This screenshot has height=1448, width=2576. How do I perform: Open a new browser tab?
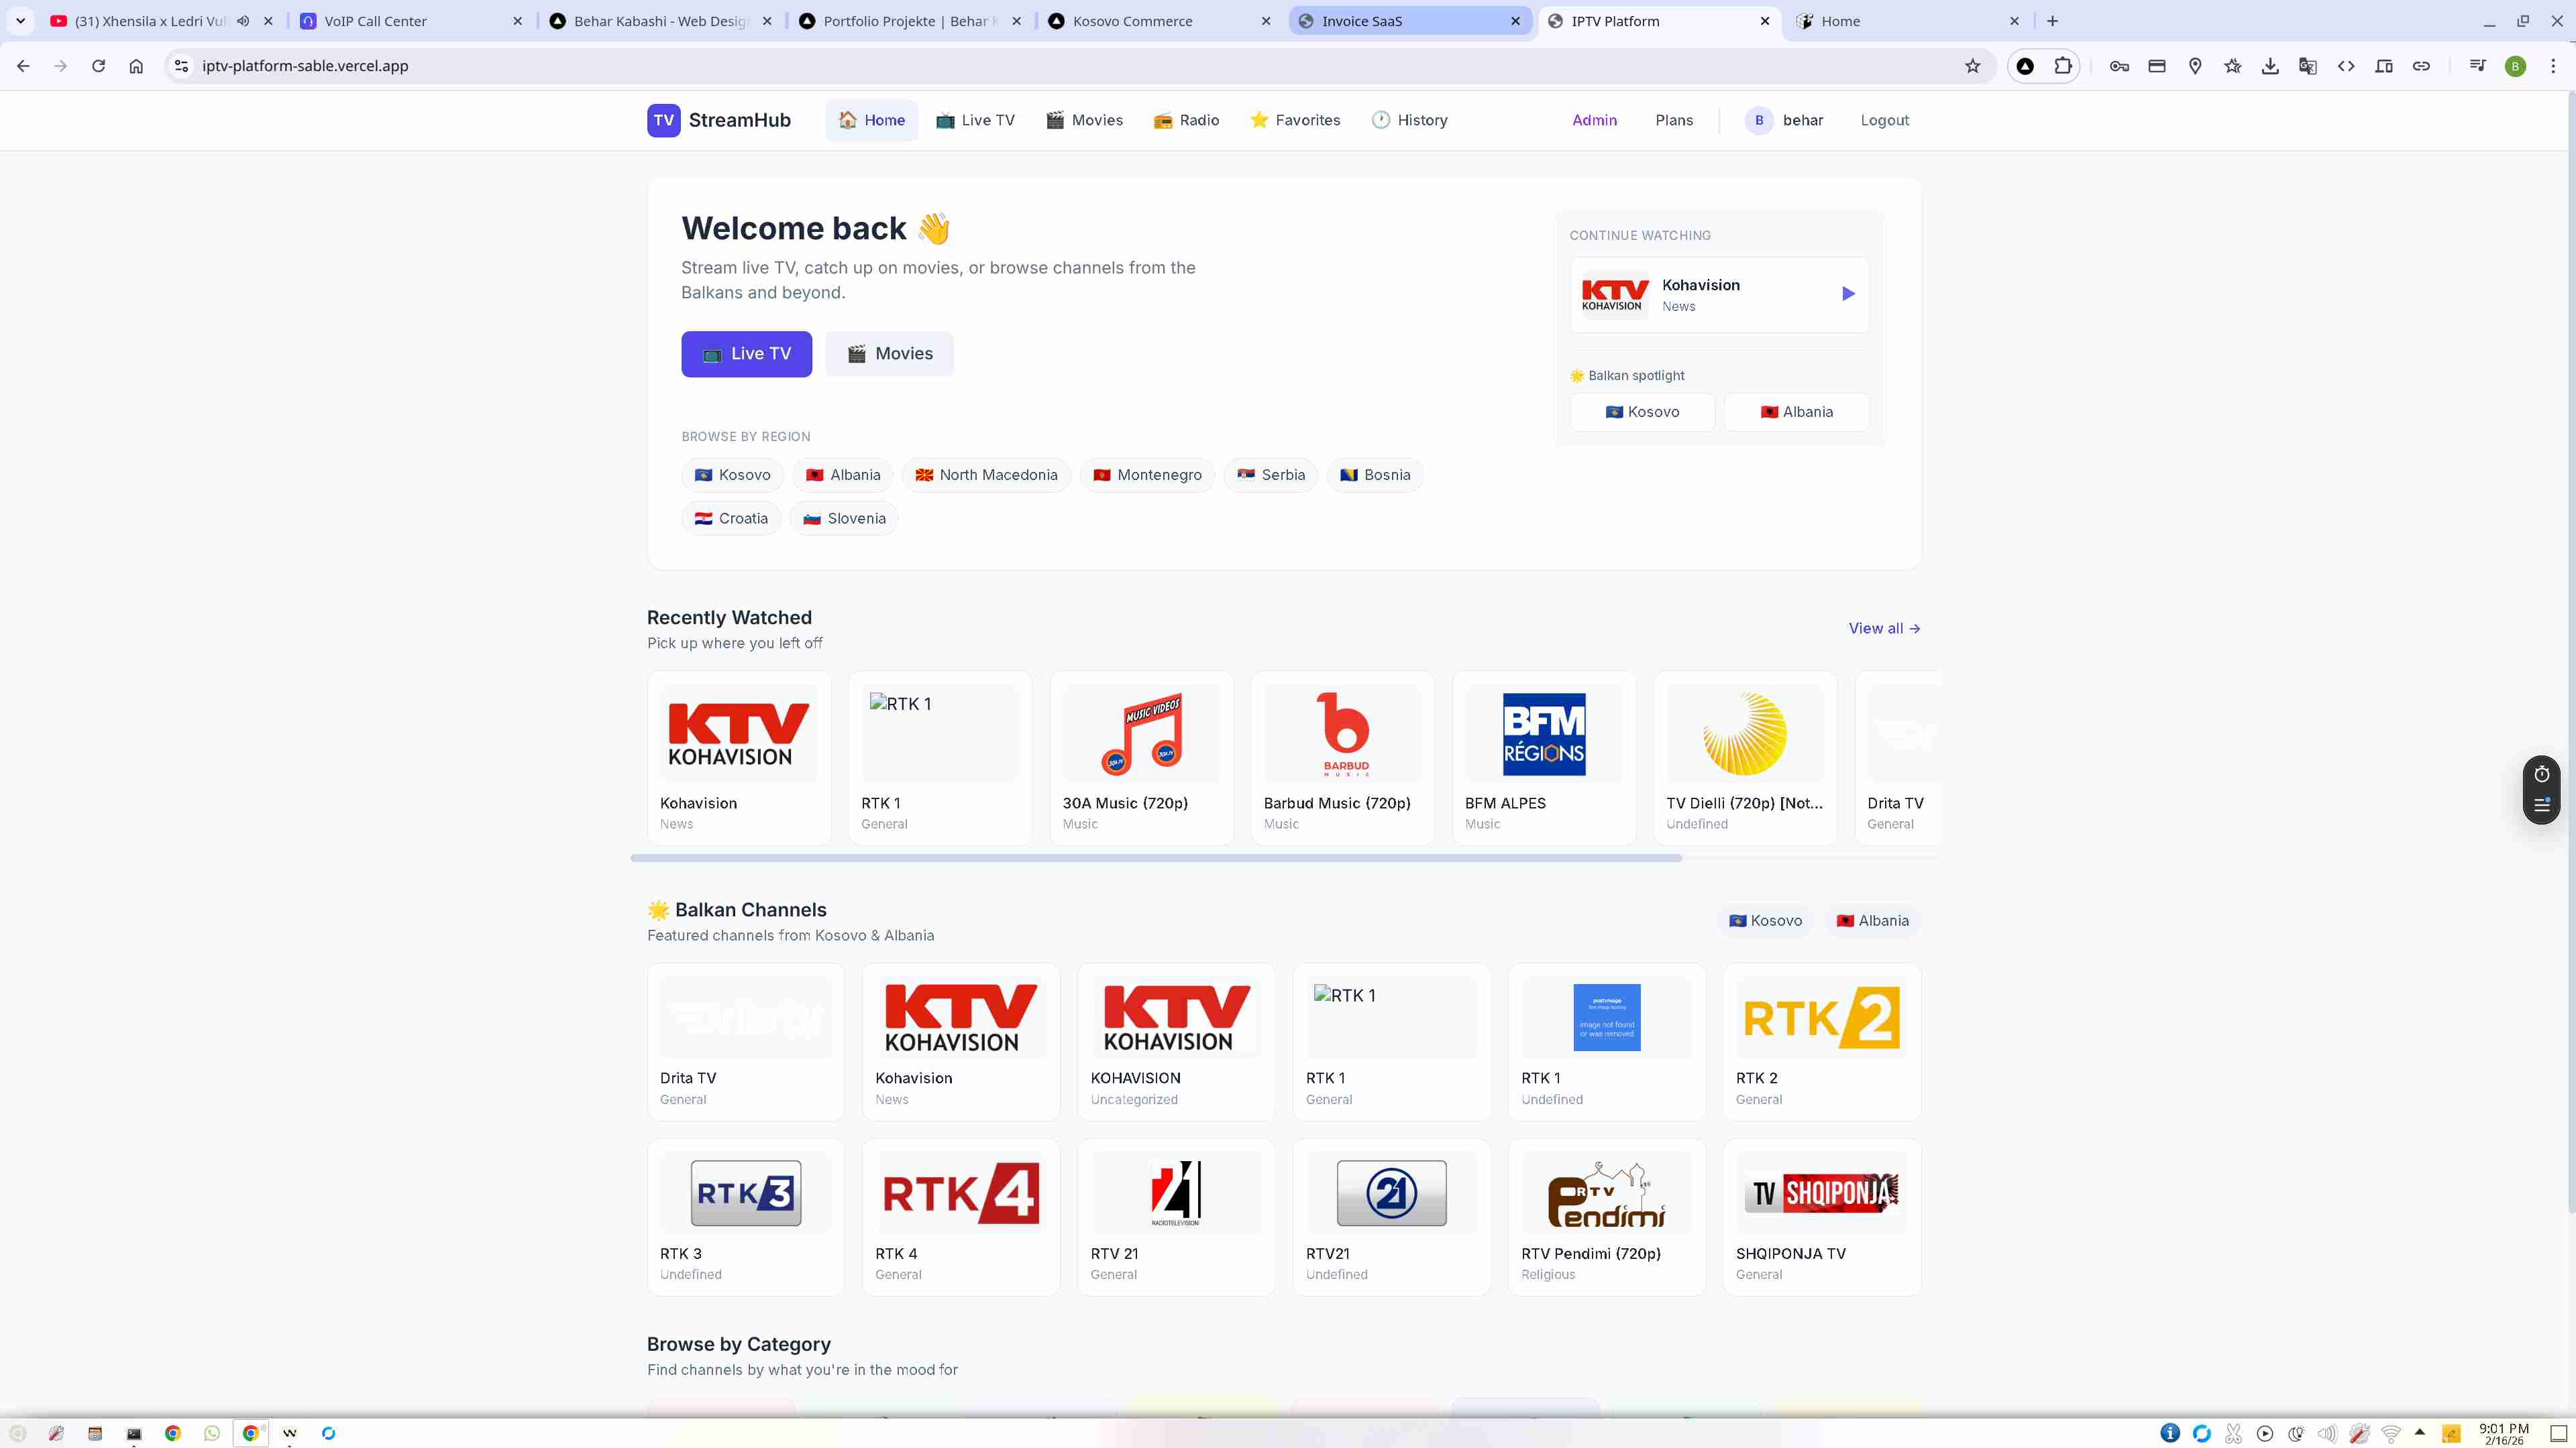coord(2052,21)
